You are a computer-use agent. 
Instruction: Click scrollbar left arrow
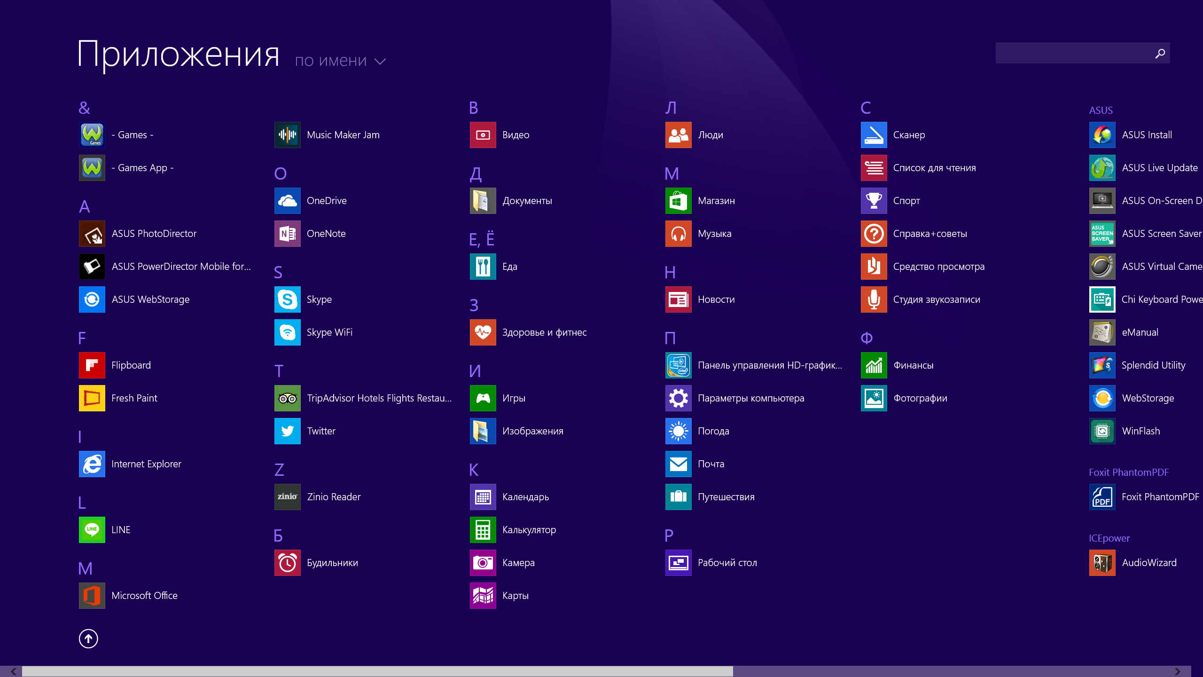tap(13, 671)
